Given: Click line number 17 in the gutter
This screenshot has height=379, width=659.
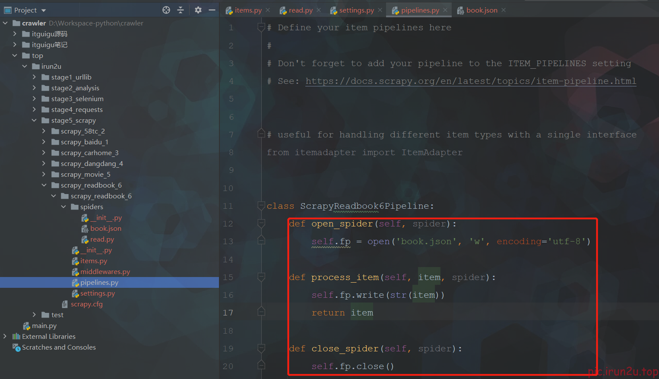Looking at the screenshot, I should [228, 313].
